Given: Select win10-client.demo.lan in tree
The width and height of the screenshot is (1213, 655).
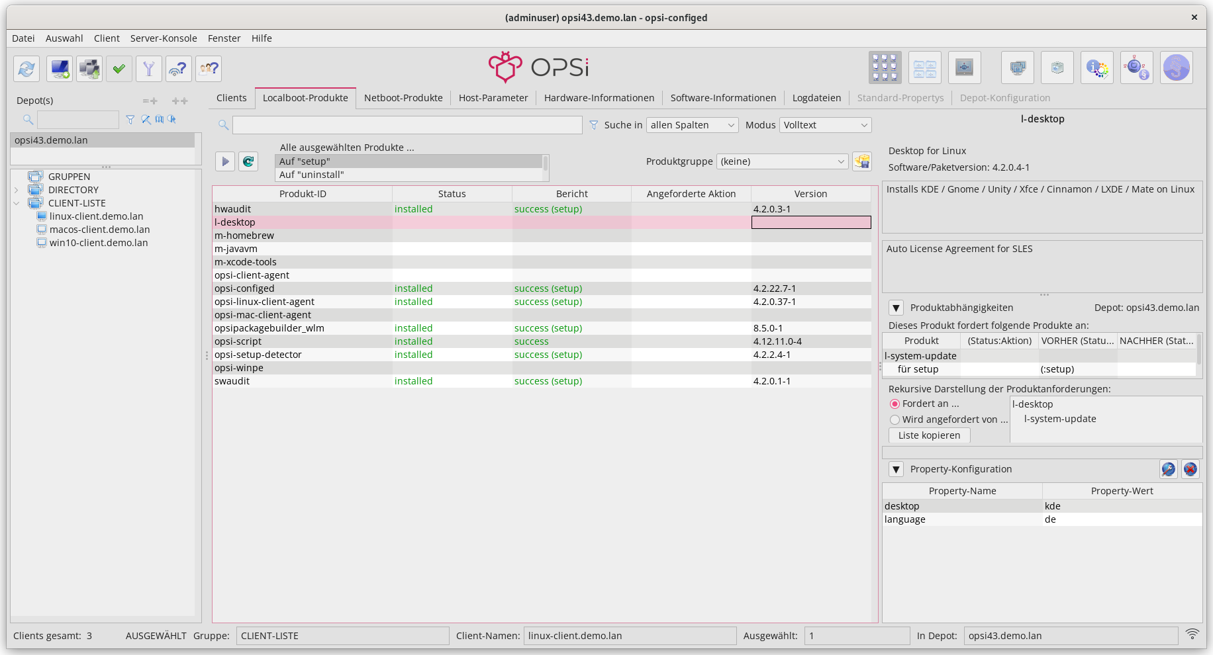Looking at the screenshot, I should pyautogui.click(x=99, y=243).
